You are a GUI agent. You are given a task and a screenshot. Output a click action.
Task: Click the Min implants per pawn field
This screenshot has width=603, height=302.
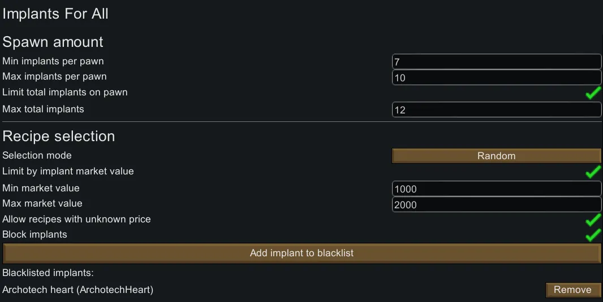point(496,62)
